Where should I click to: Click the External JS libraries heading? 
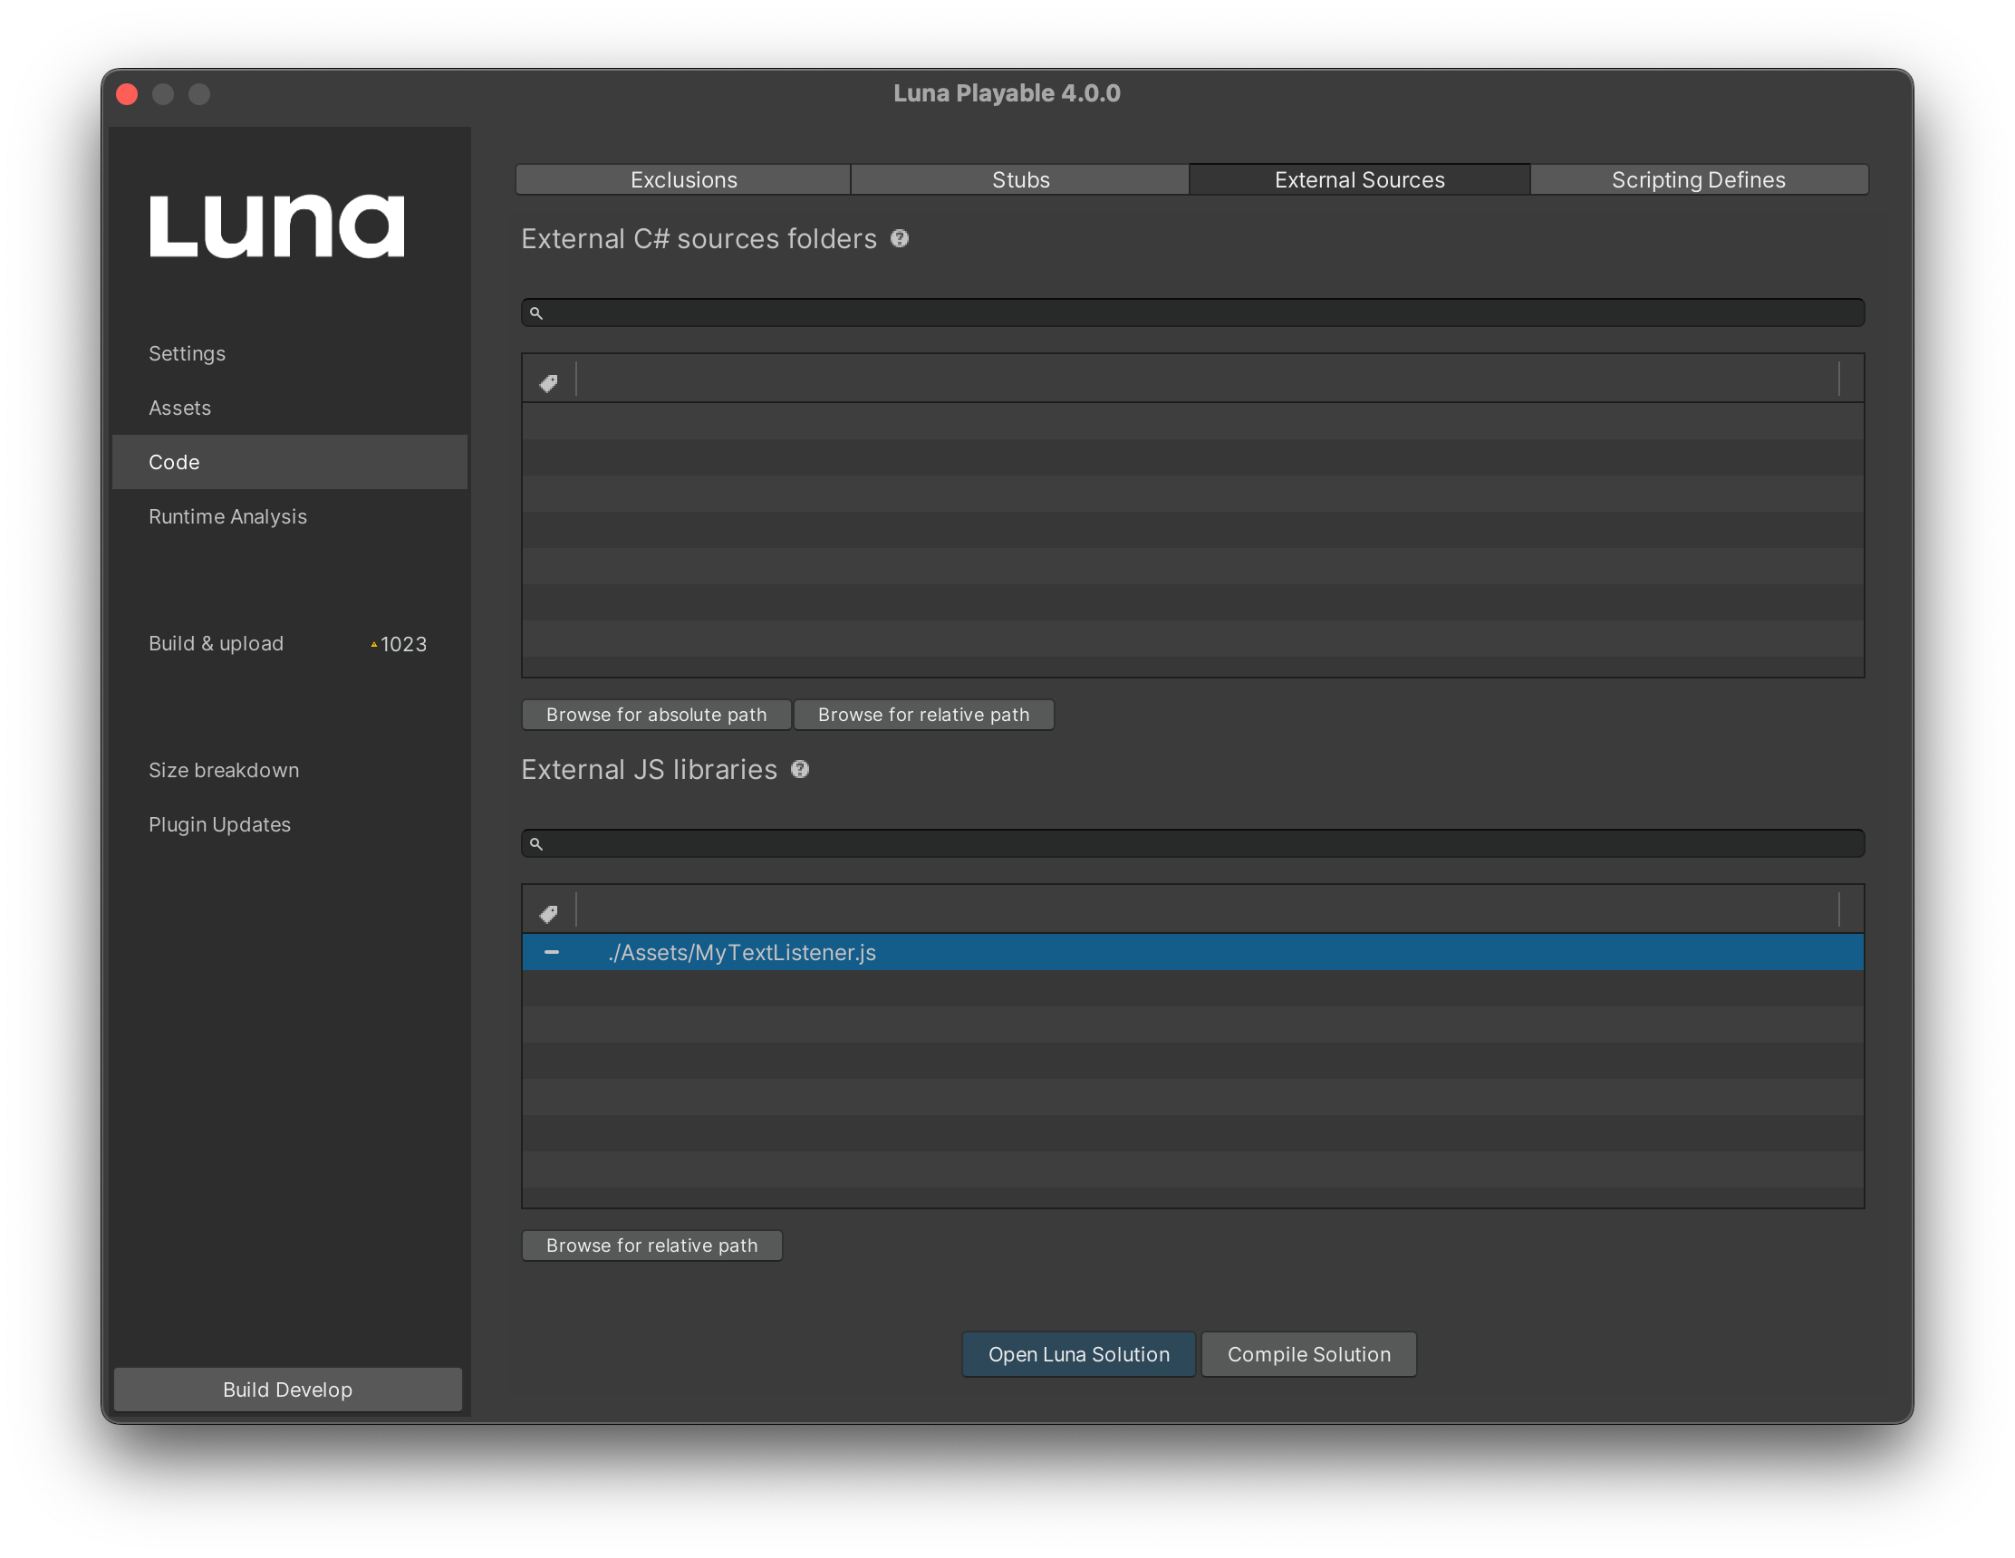[x=650, y=769]
